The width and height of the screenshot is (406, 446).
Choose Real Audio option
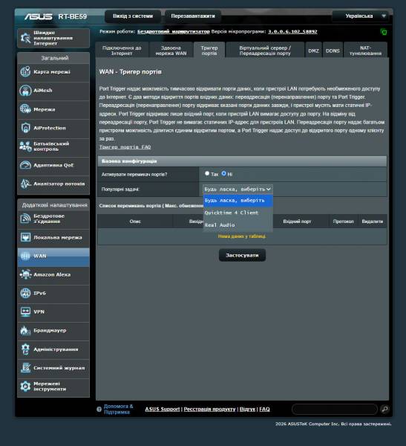coord(238,225)
